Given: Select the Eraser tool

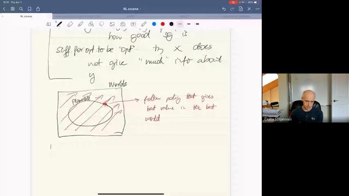Looking at the screenshot, I should (x=70, y=24).
